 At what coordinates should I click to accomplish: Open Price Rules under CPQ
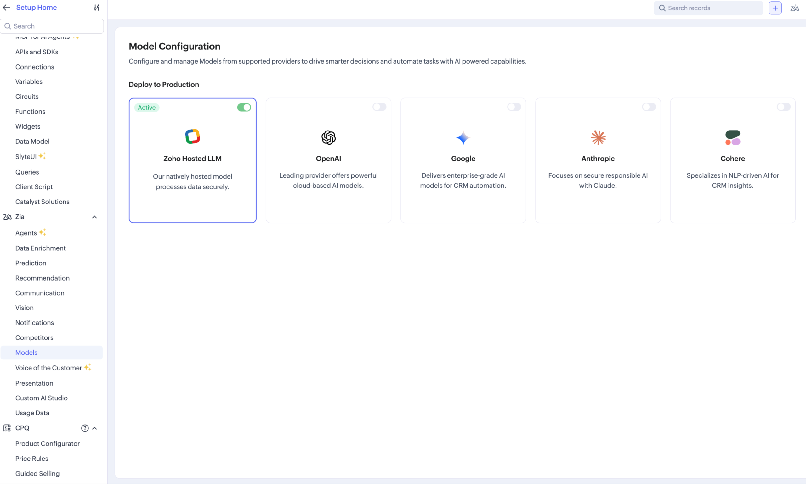[32, 459]
